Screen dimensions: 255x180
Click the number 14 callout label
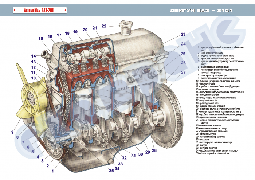33,56
